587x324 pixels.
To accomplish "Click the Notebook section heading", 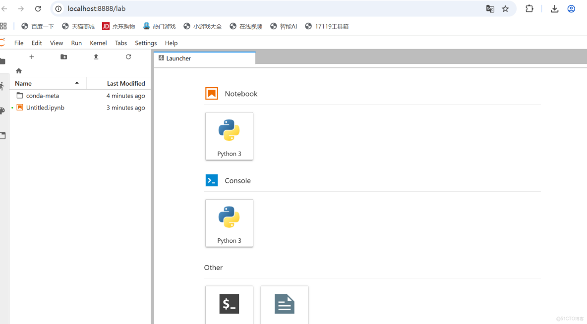I will click(x=241, y=94).
